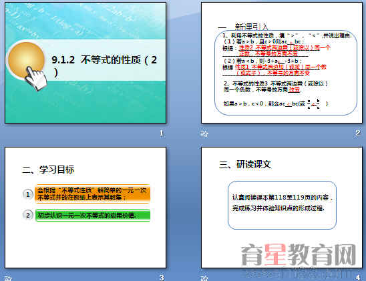Click the title text 9.1.2 不等式的性质（2）
The width and height of the screenshot is (366, 281).
[104, 65]
